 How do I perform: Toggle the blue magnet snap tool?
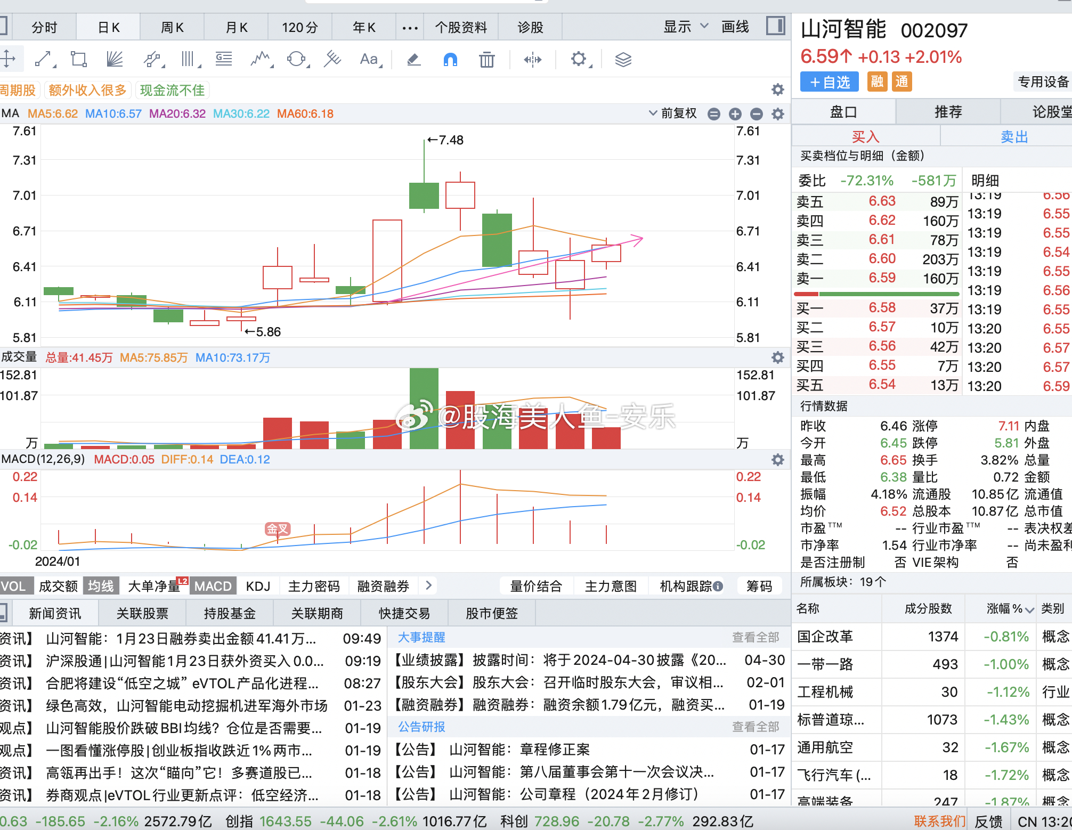(450, 59)
